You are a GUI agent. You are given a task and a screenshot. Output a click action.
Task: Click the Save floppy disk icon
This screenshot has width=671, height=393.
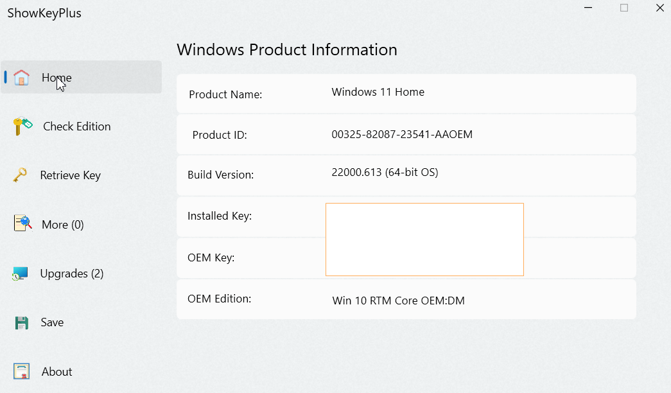point(21,323)
